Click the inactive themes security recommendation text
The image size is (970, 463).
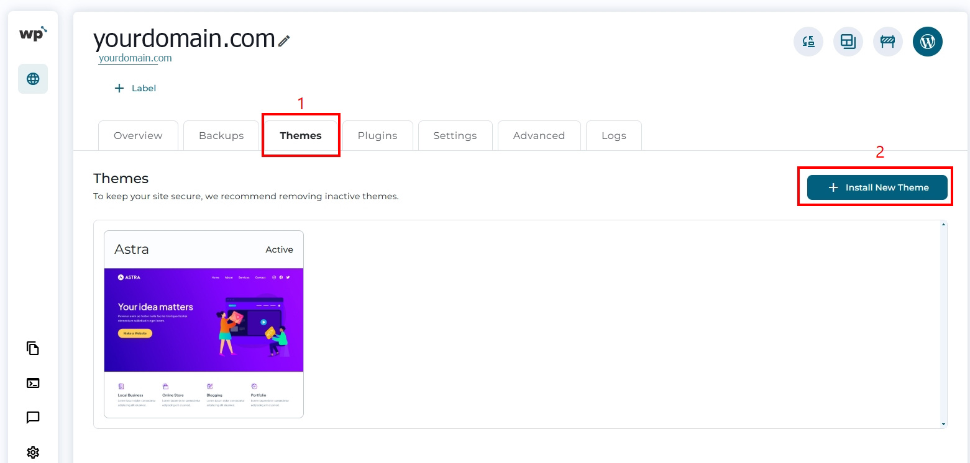[245, 196]
